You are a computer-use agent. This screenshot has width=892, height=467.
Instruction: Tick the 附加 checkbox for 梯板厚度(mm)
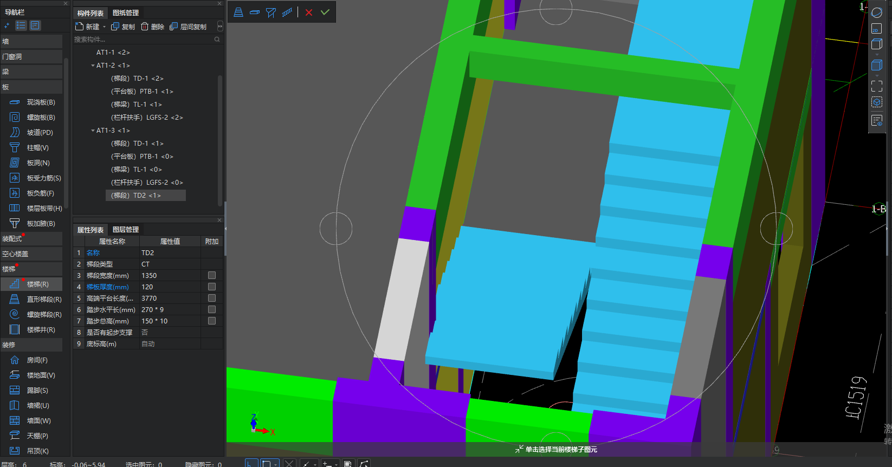[212, 287]
